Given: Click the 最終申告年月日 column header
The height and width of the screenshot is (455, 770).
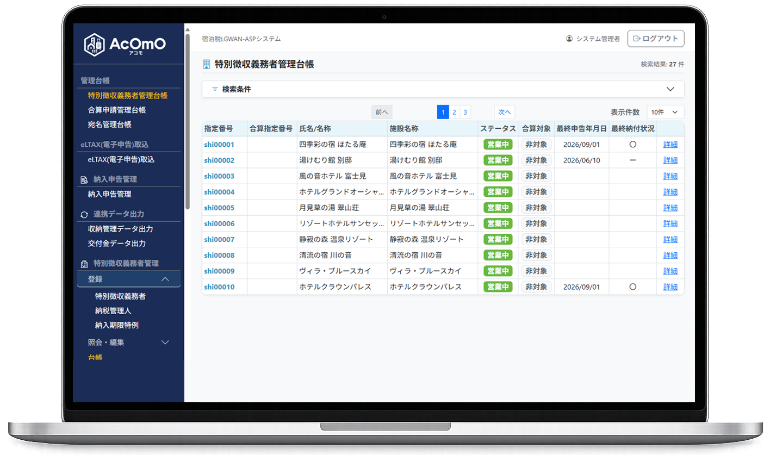Looking at the screenshot, I should [x=581, y=129].
